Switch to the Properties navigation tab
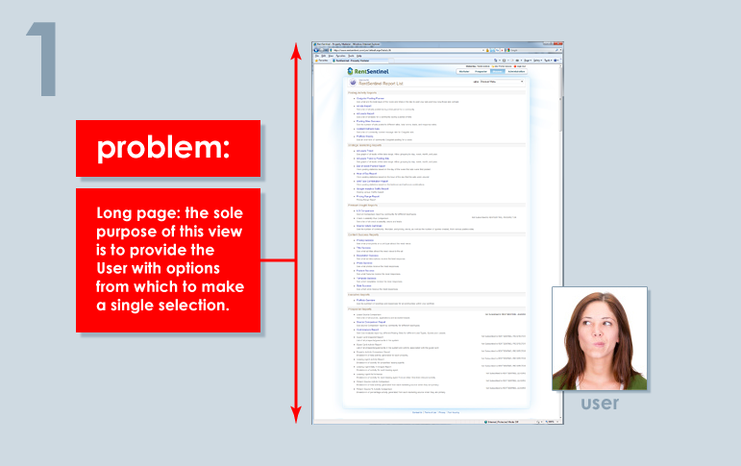741x466 pixels. [x=482, y=71]
